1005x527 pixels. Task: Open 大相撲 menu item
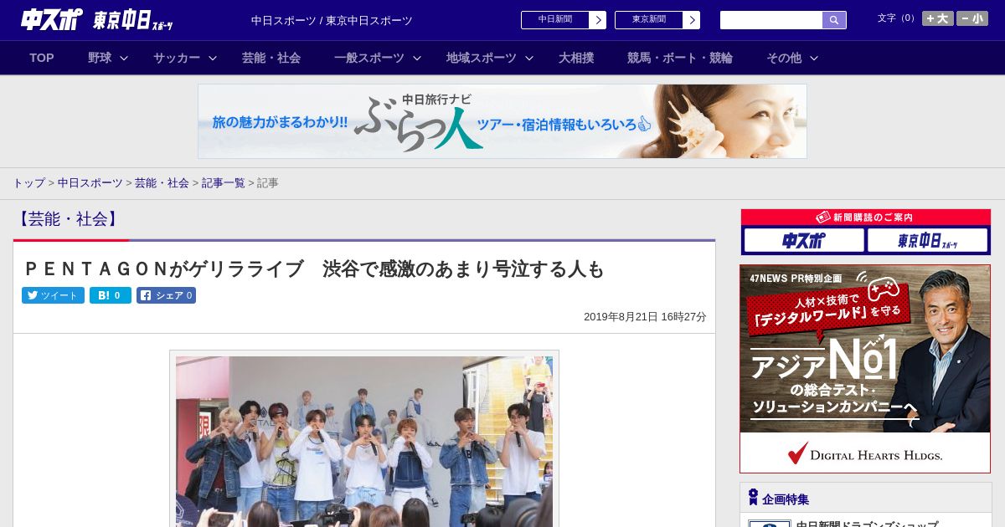click(x=576, y=58)
